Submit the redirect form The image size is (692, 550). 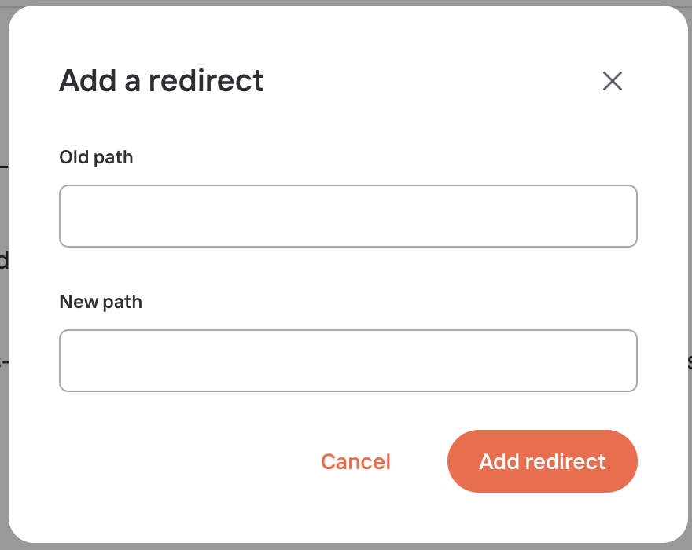(543, 461)
